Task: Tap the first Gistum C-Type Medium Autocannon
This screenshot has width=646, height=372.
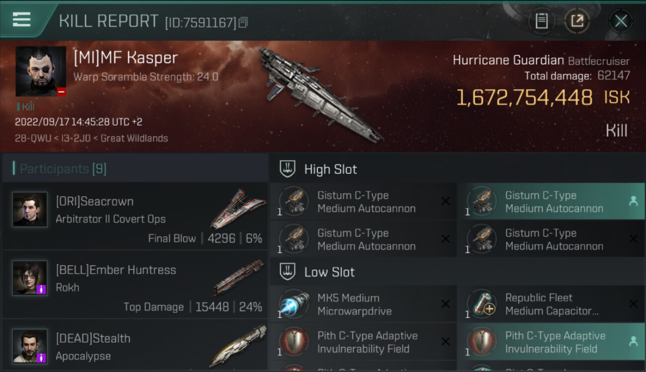Action: point(363,201)
